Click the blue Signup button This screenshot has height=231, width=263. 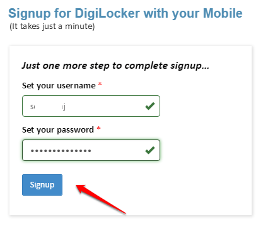tap(42, 185)
